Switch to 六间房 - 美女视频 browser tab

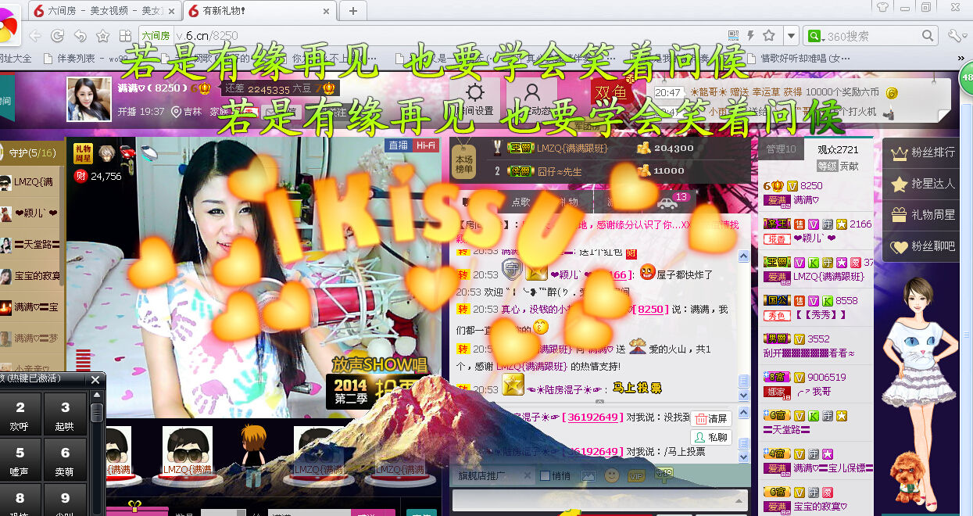tap(104, 10)
